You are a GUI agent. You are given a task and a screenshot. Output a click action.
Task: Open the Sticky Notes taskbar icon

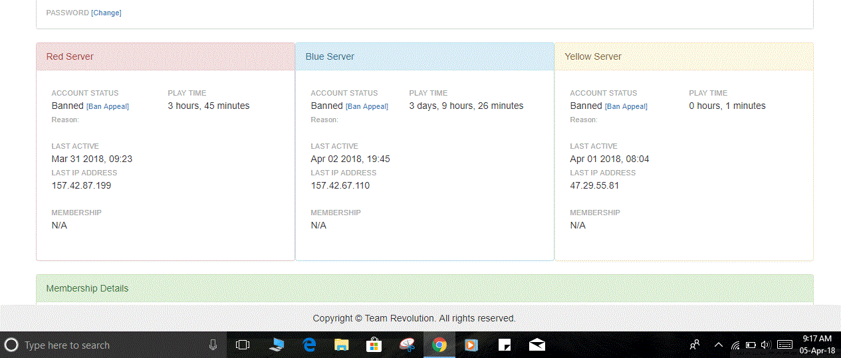click(505, 345)
